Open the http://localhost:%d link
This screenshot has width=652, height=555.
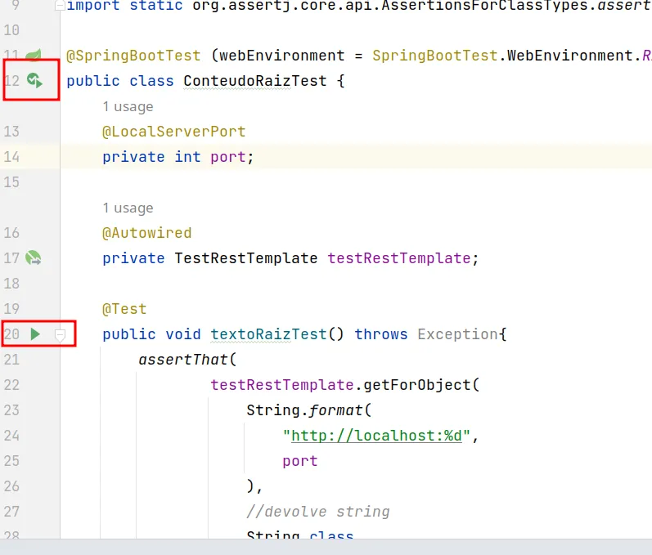pyautogui.click(x=376, y=436)
